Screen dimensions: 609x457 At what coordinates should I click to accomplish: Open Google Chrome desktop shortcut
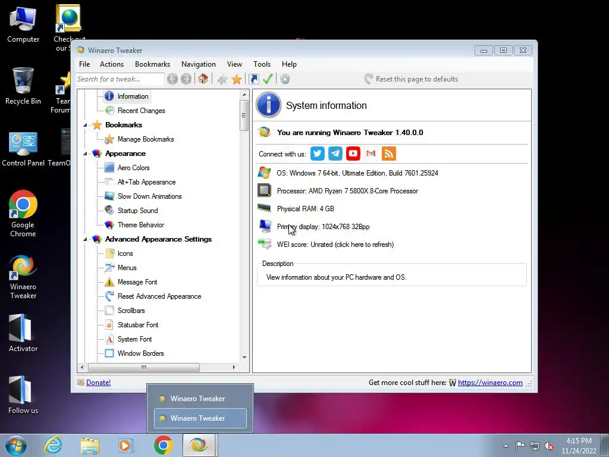(x=23, y=214)
